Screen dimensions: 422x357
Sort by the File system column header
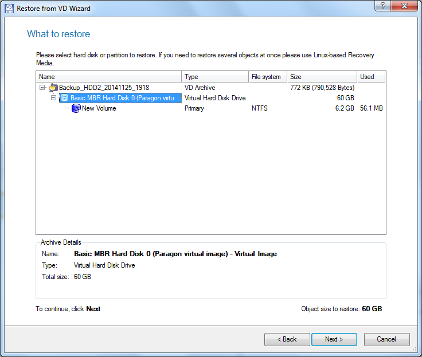pos(268,77)
